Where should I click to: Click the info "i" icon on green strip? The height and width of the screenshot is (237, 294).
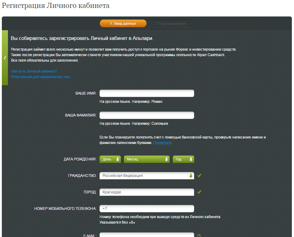tap(5, 58)
